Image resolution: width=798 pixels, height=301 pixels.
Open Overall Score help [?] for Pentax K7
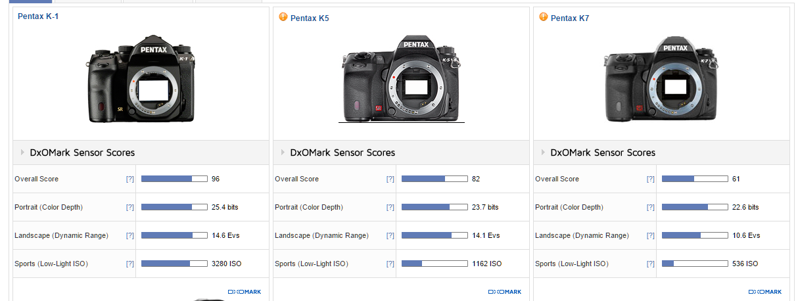point(651,179)
